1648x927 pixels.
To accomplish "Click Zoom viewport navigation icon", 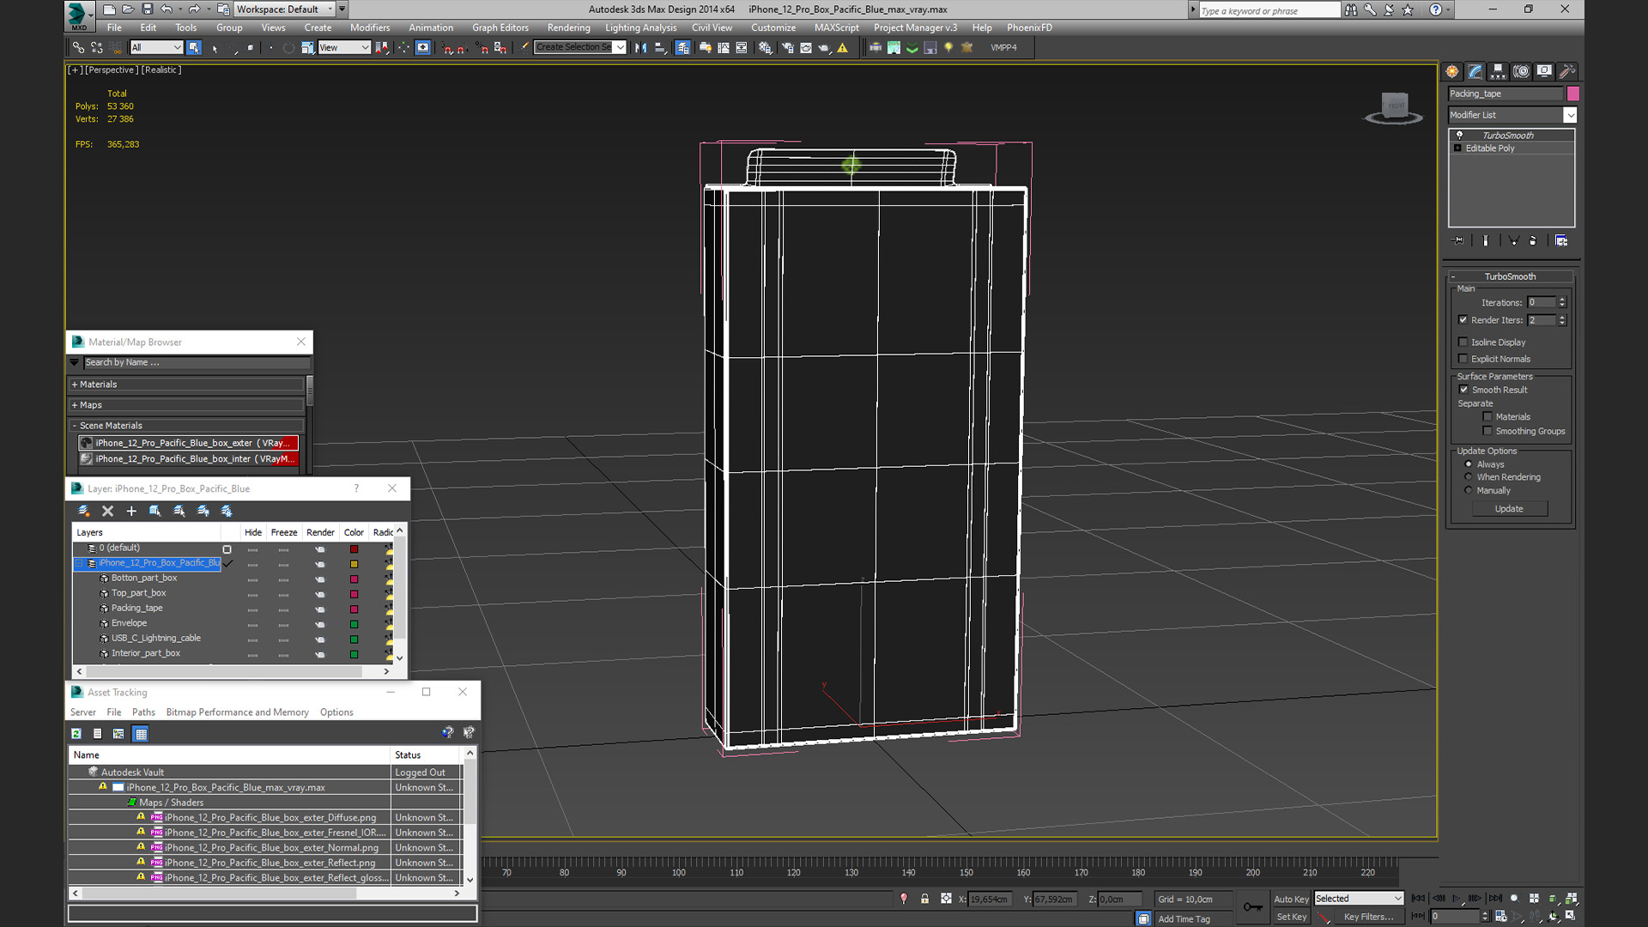I will click(x=1513, y=899).
